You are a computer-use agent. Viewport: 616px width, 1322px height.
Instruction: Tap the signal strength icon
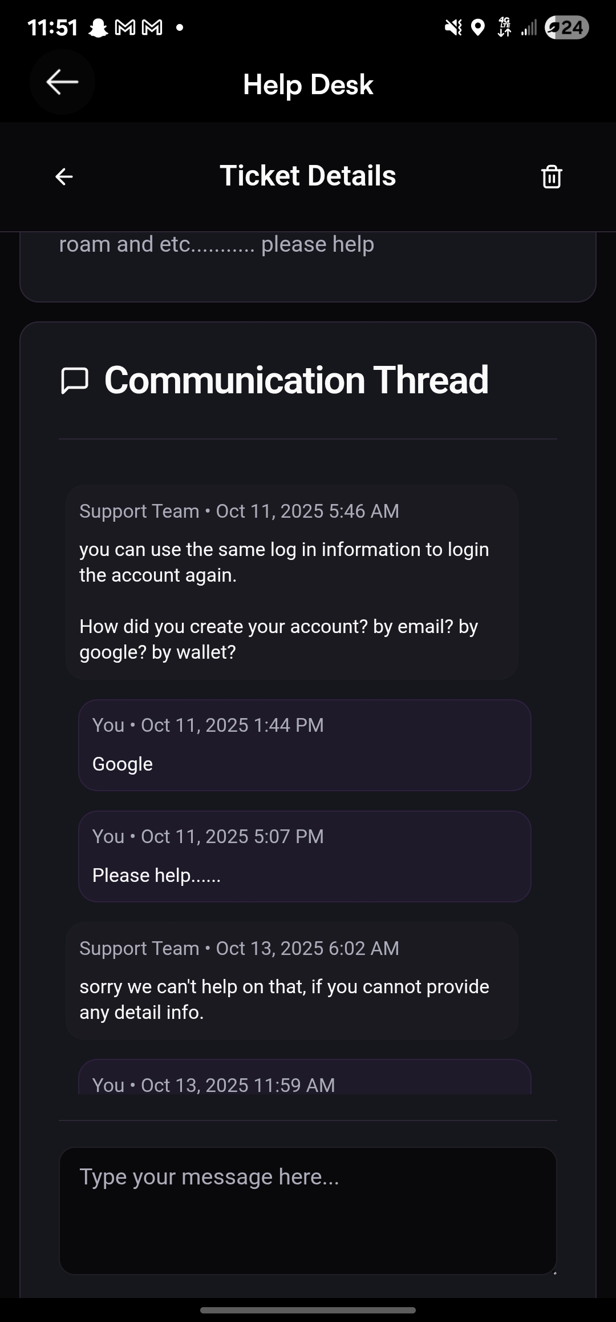529,27
